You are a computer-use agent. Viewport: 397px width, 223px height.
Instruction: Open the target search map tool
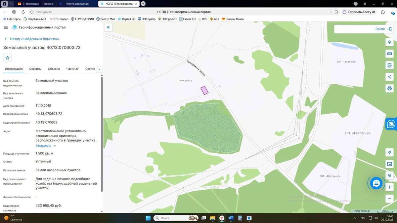point(389,175)
